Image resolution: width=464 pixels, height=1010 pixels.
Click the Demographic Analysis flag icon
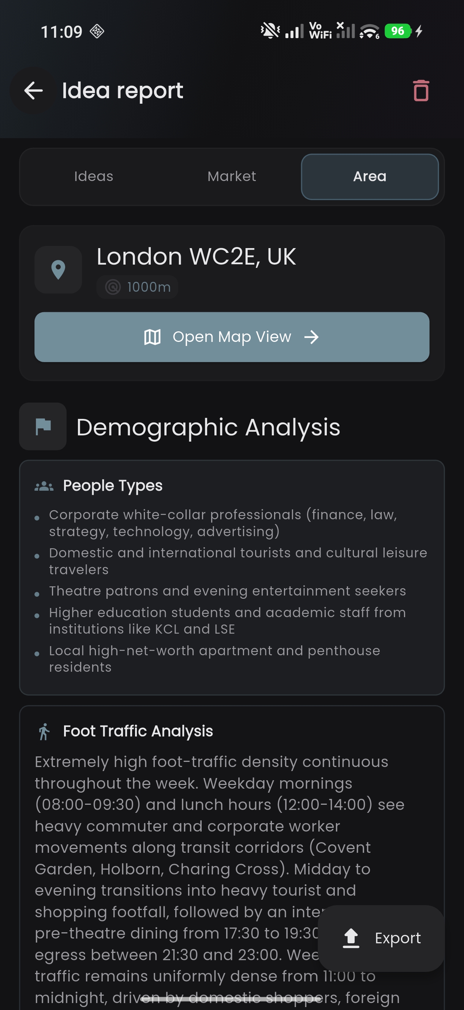point(43,426)
